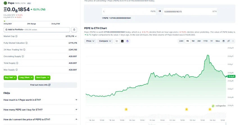Image resolution: width=239 pixels, height=125 pixels.
Task: Click the 24 Hour Trading Vol value Ξ241,150
Action: click(x=73, y=50)
